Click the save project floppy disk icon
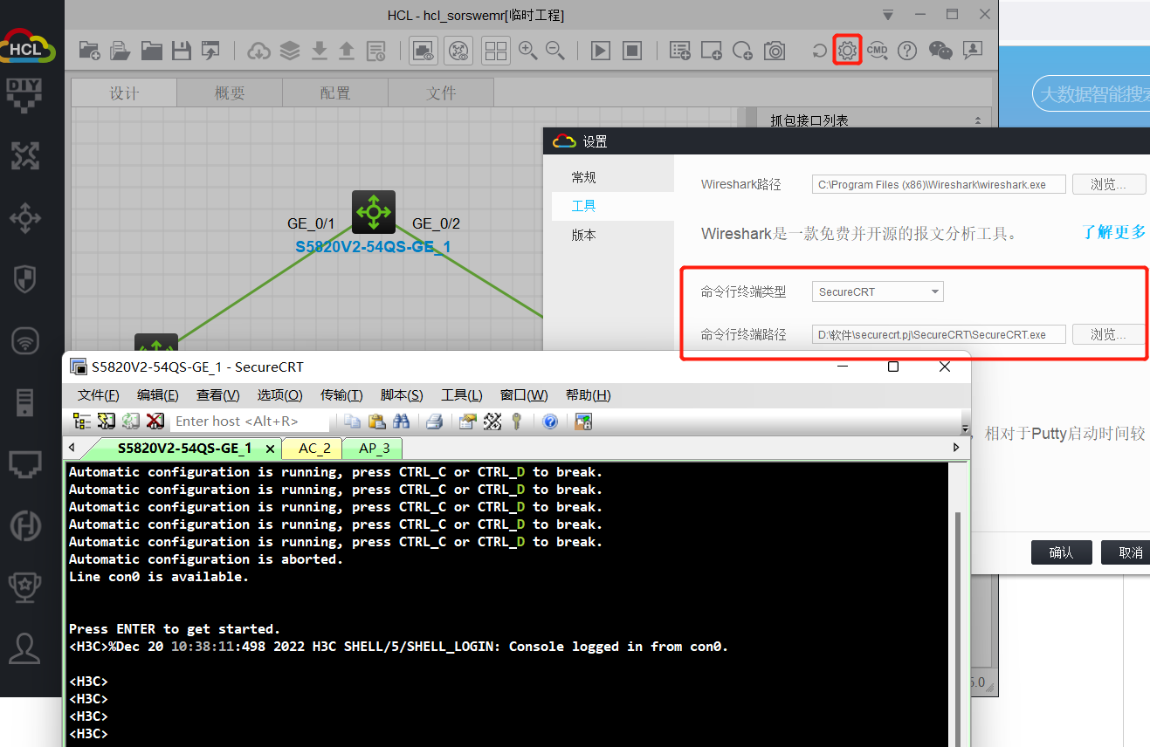Viewport: 1150px width, 747px height. click(x=182, y=51)
